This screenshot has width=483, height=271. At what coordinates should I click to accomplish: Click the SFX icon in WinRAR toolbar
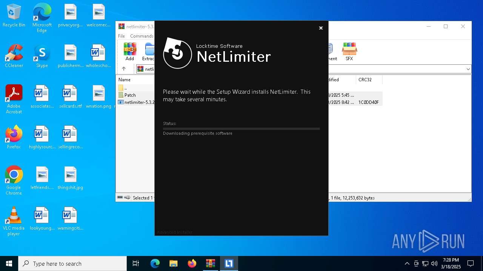(349, 52)
